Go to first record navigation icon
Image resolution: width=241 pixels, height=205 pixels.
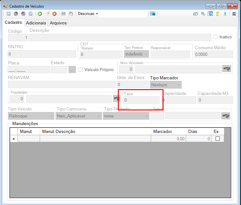[x=9, y=14]
